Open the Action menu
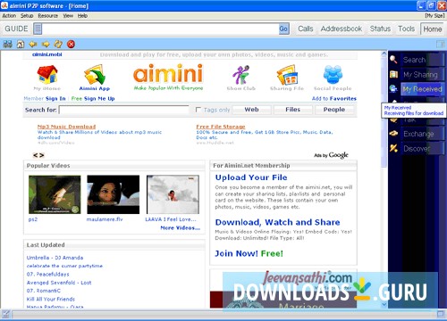 click(x=9, y=16)
